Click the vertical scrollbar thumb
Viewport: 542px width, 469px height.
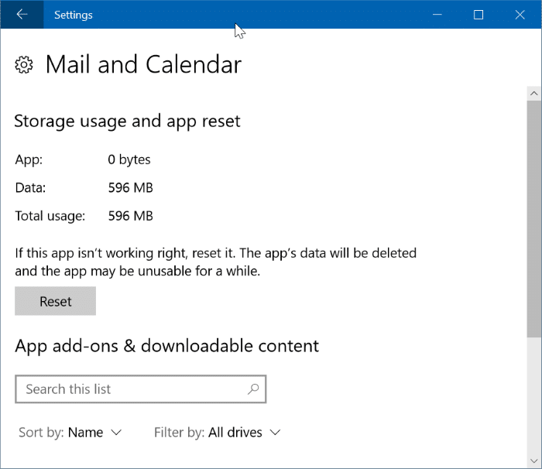534,219
